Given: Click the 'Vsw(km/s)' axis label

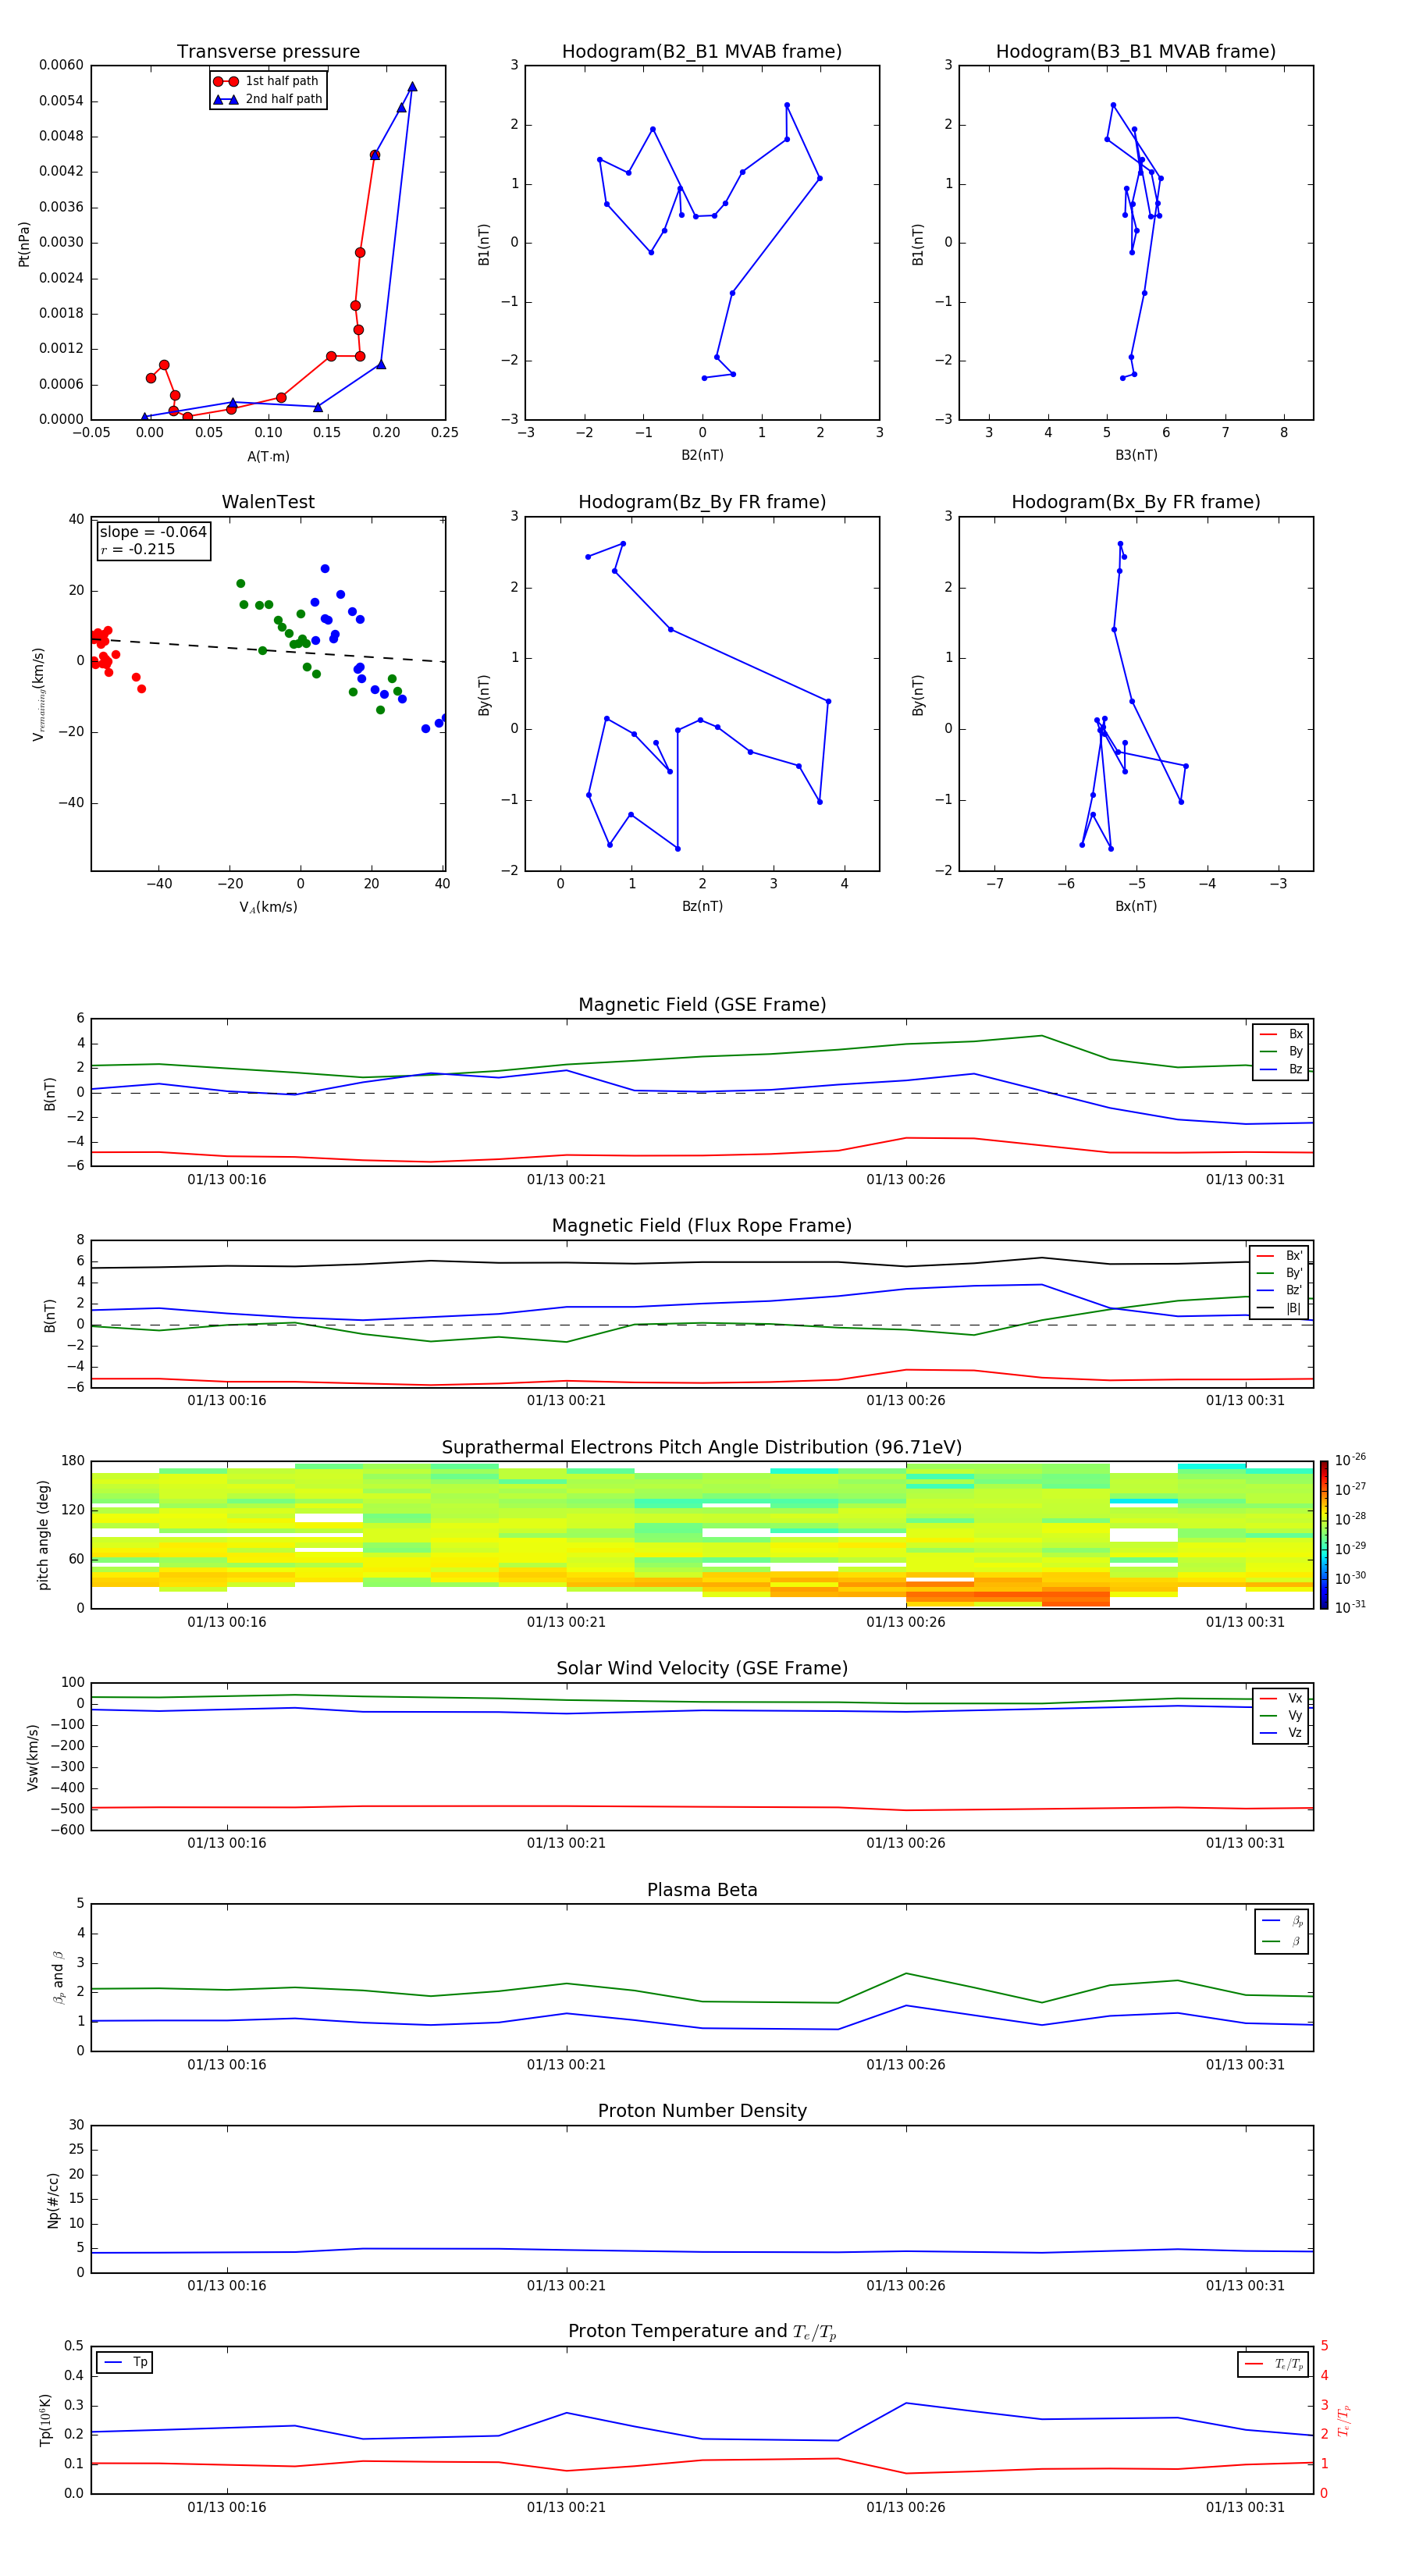Looking at the screenshot, I should point(33,1757).
